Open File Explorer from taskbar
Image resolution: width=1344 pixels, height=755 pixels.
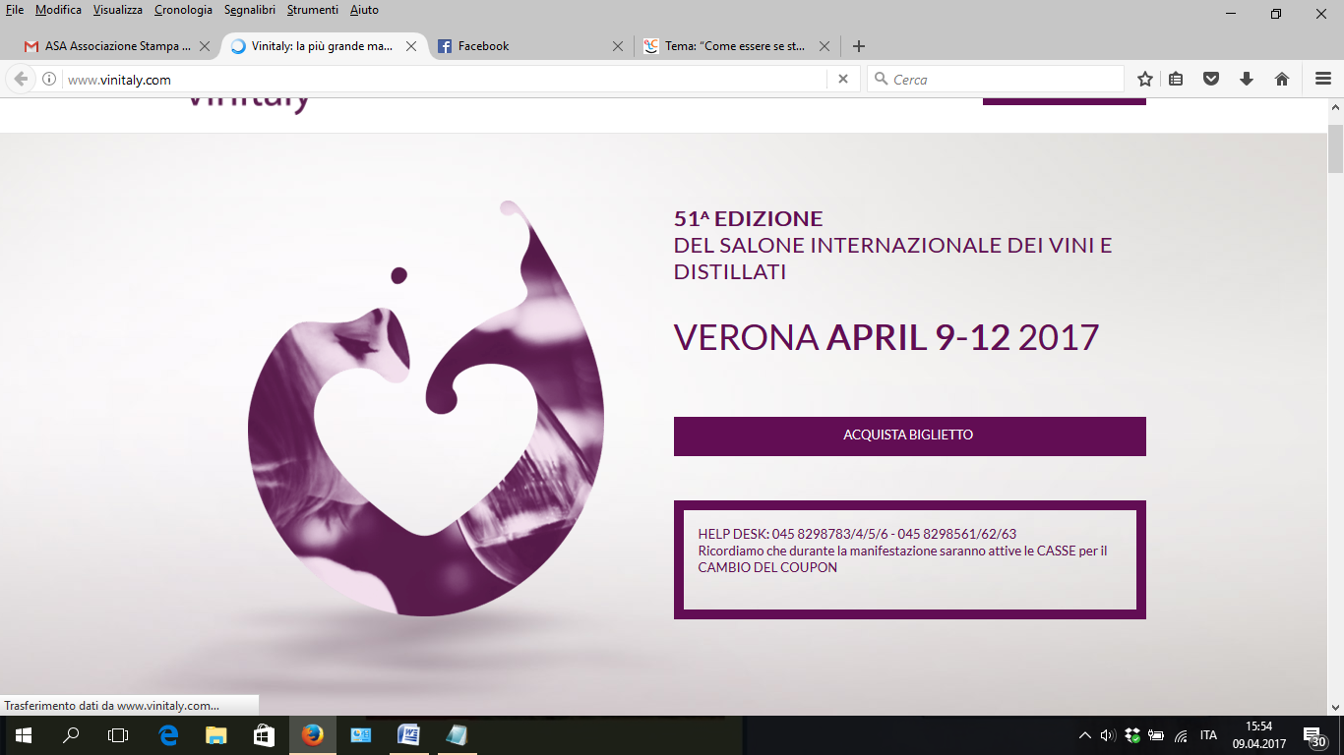(x=215, y=735)
